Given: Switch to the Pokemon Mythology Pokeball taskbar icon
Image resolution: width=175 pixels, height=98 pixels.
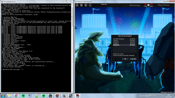Looking at the screenshot, I should (78, 96).
